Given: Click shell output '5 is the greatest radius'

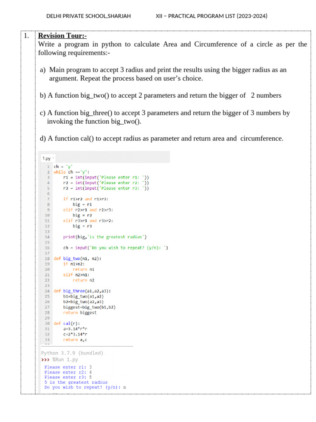Looking at the screenshot, I should point(76,382).
